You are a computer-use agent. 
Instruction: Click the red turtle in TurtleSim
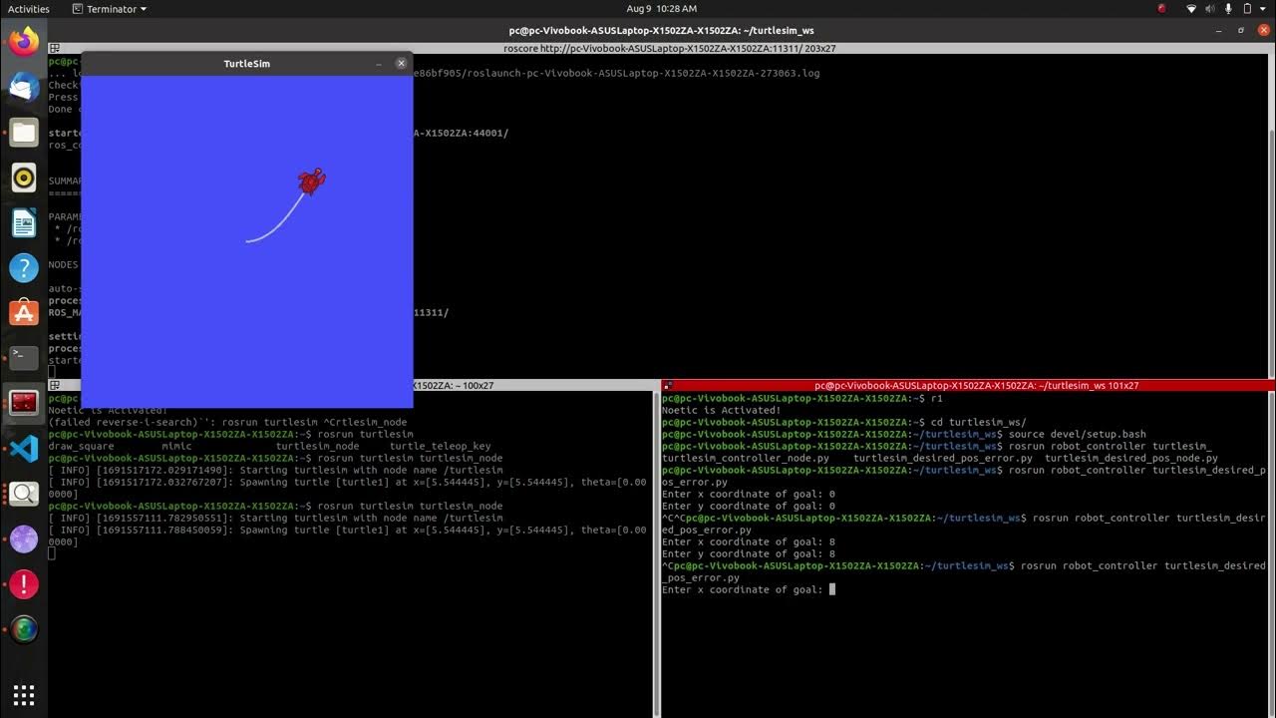tap(312, 181)
